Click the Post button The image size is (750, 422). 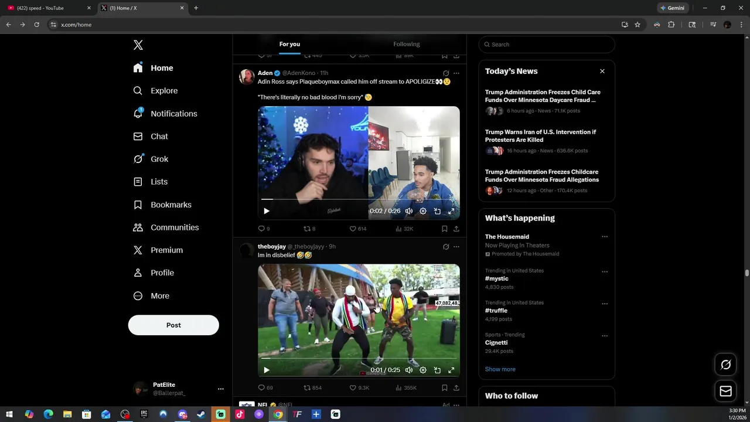(173, 325)
